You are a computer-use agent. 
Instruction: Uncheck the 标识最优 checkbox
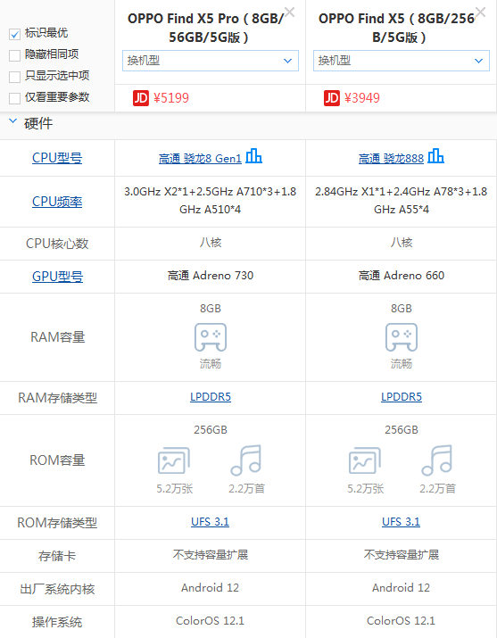14,34
